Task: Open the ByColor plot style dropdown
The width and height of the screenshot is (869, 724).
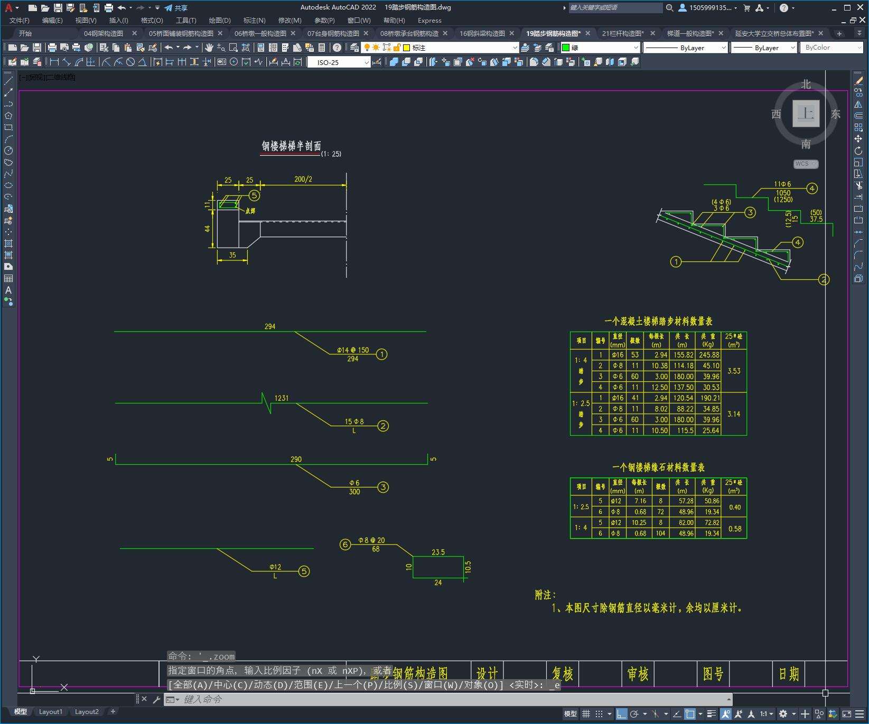Action: 833,48
